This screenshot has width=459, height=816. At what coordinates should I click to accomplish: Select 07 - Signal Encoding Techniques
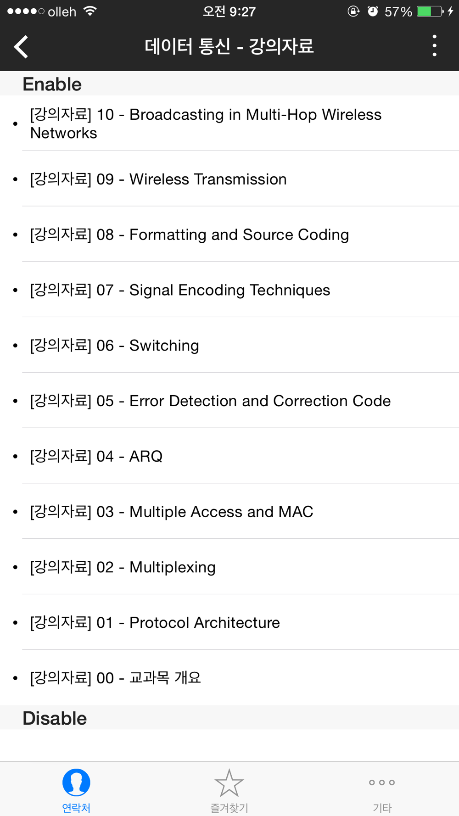229,290
